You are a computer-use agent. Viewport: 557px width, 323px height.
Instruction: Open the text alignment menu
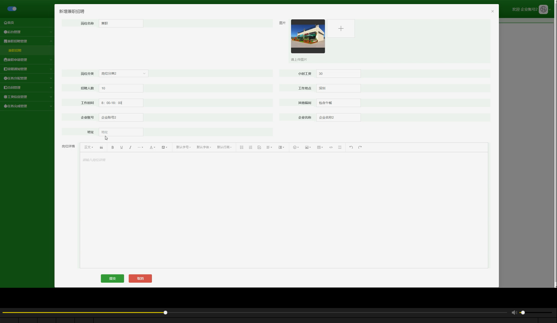click(269, 147)
